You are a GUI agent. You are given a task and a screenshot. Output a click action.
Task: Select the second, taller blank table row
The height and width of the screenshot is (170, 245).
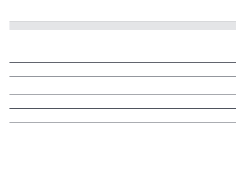coord(123,53)
